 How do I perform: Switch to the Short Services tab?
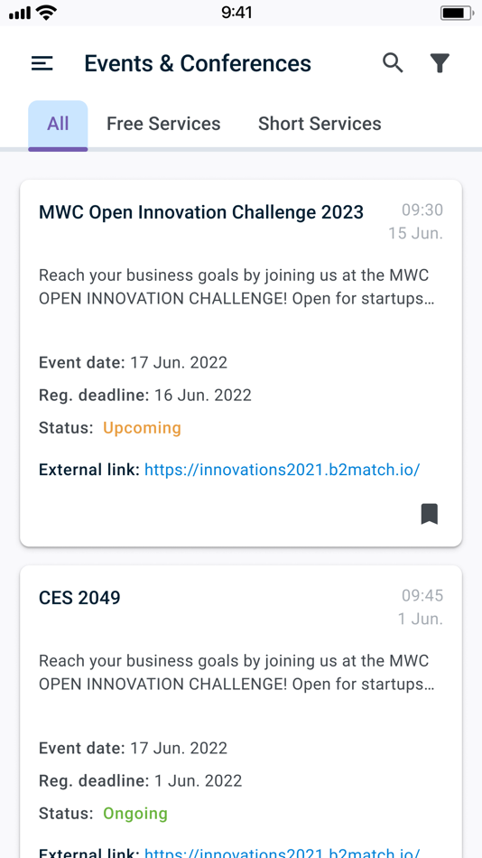[320, 124]
